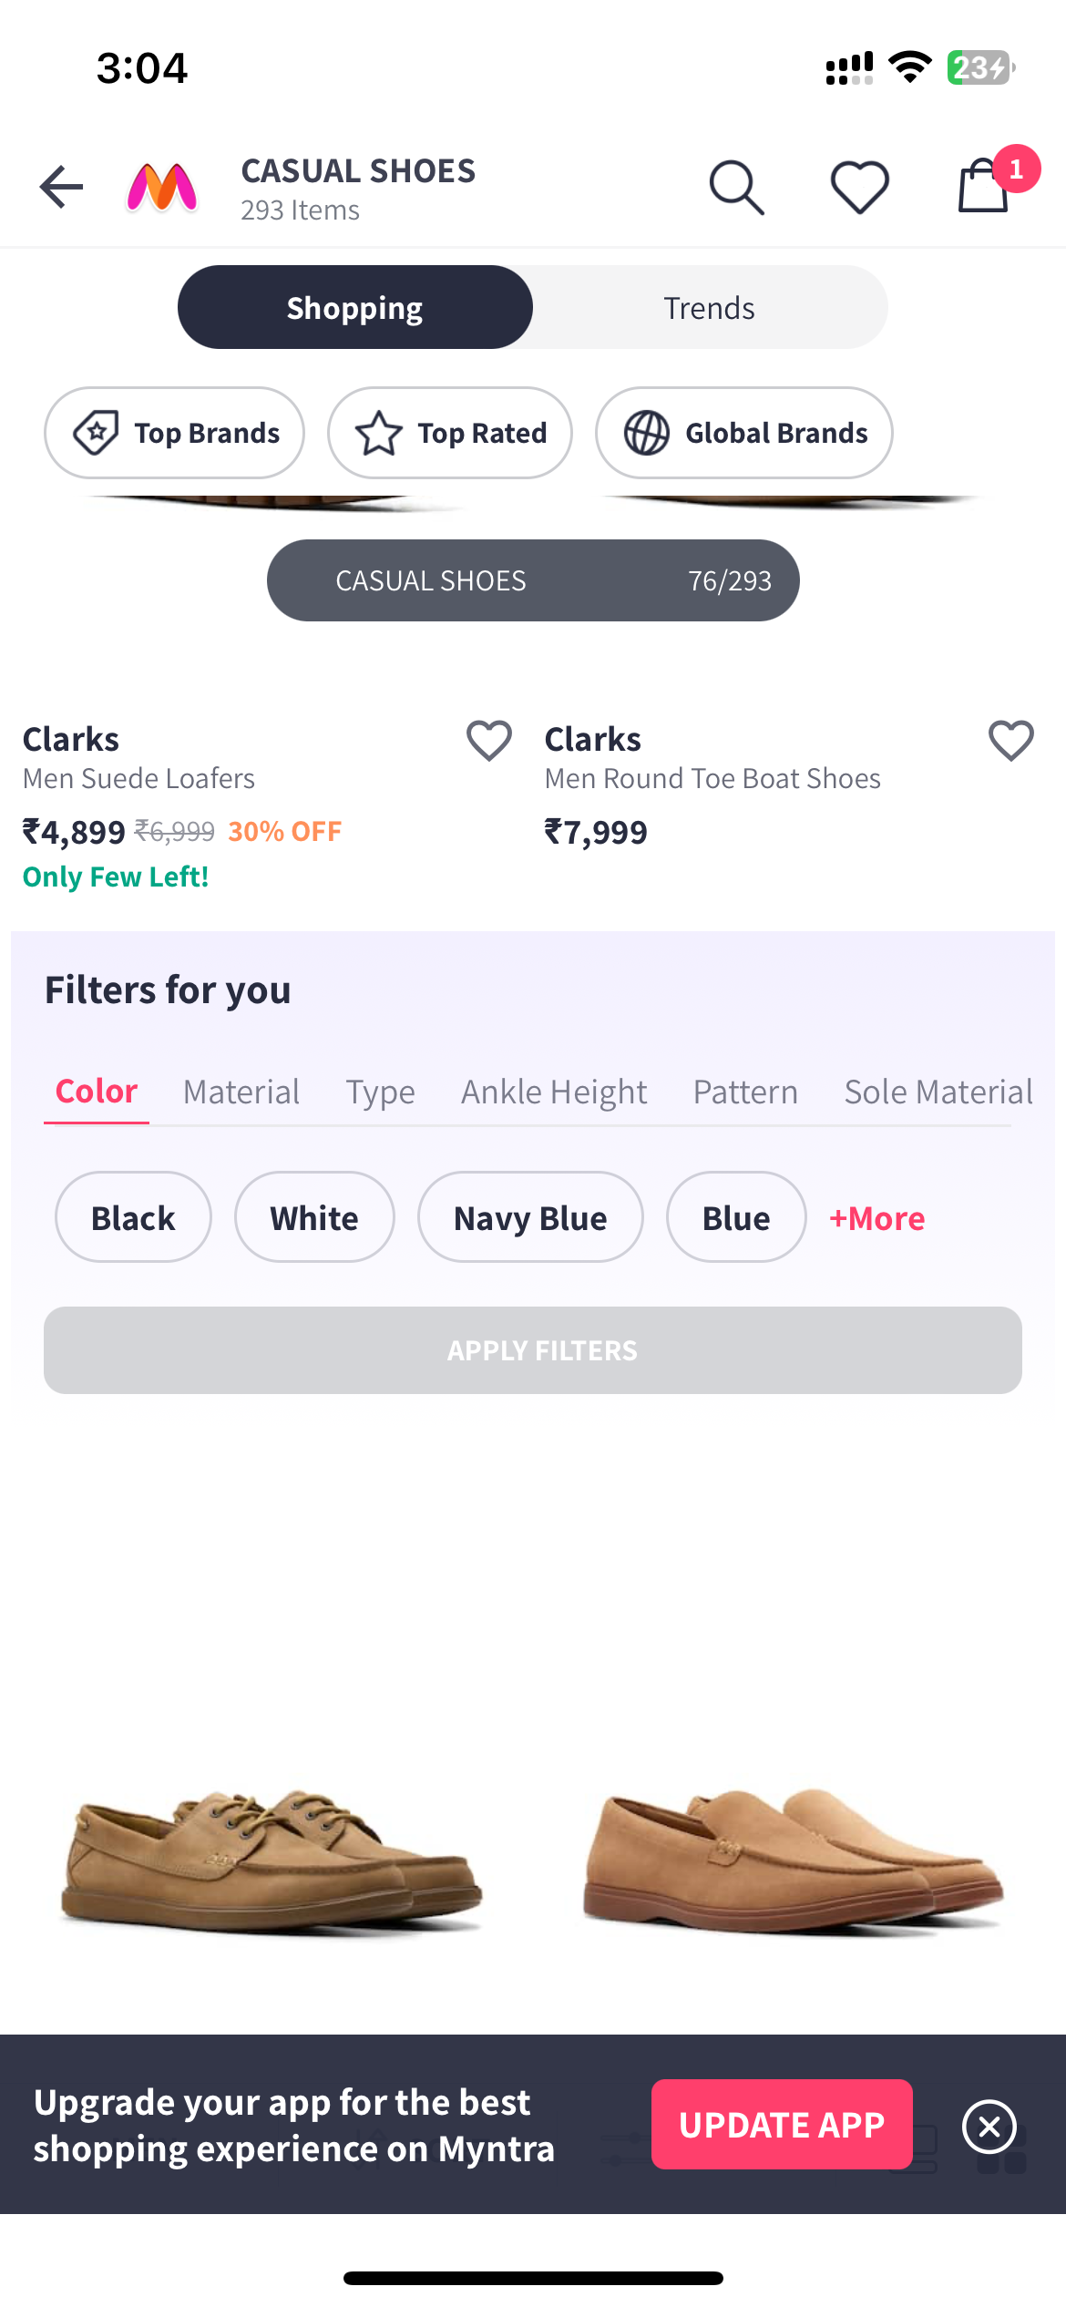This screenshot has height=2307, width=1066.
Task: Dismiss the upgrade app banner
Action: [989, 2127]
